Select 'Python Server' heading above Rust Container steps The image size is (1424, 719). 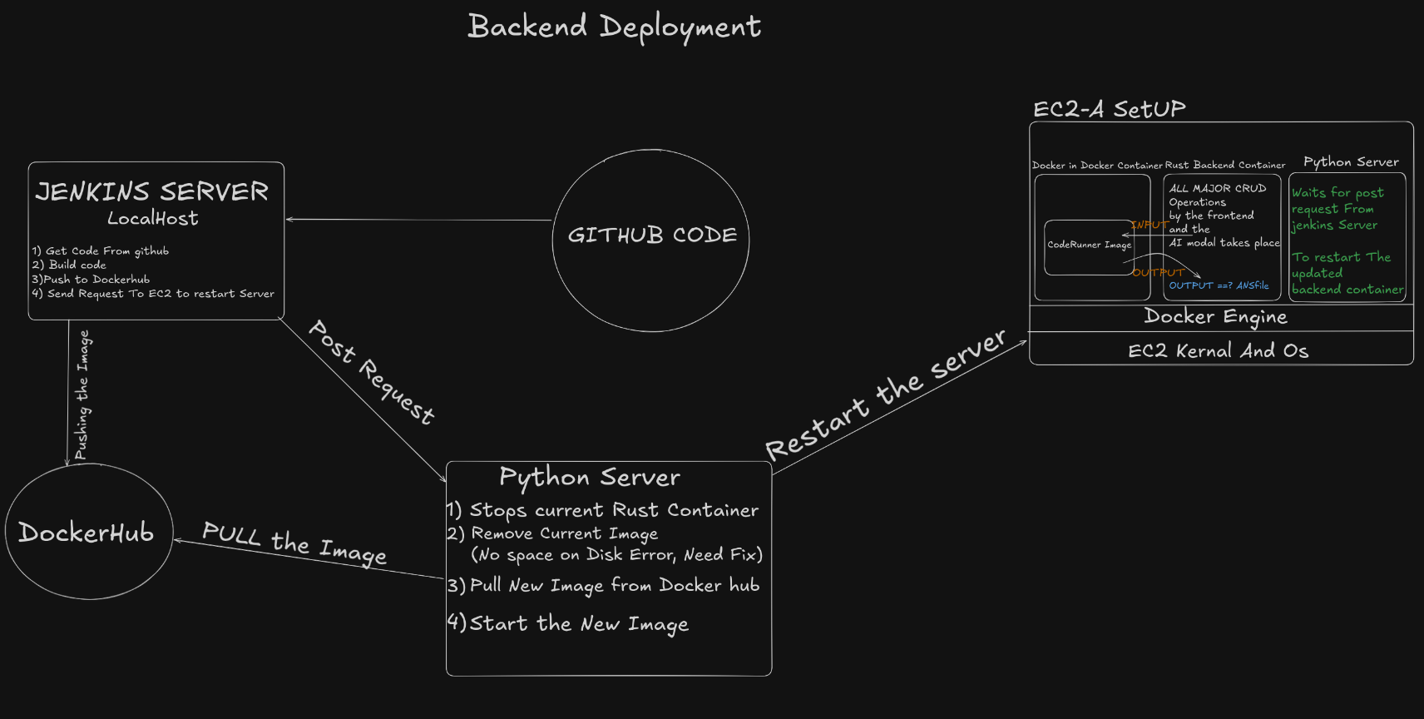click(x=590, y=478)
